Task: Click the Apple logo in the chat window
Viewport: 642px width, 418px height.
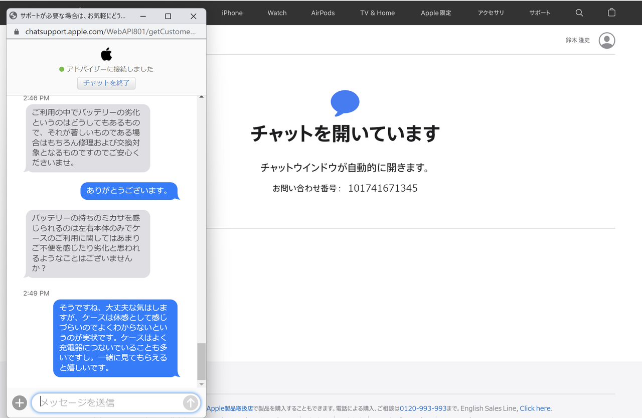Action: (106, 54)
